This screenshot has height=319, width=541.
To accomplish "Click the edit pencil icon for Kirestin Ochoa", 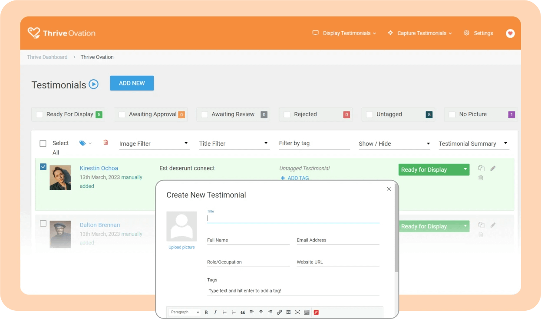I will [x=493, y=168].
